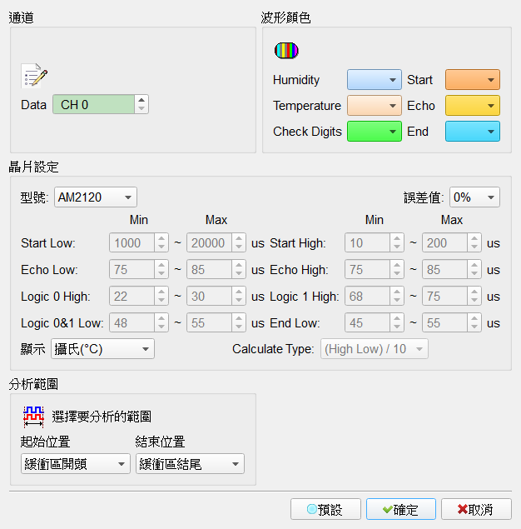Image resolution: width=521 pixels, height=529 pixels.
Task: Click the Start Low Min 1000 field
Action: click(x=131, y=242)
